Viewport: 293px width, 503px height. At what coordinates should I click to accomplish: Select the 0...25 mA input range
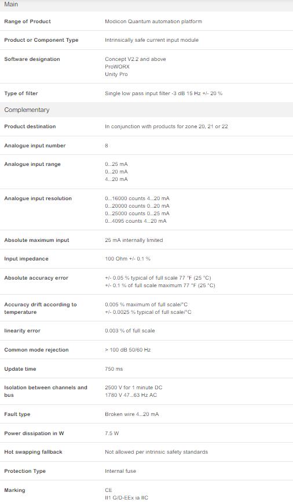(x=116, y=164)
